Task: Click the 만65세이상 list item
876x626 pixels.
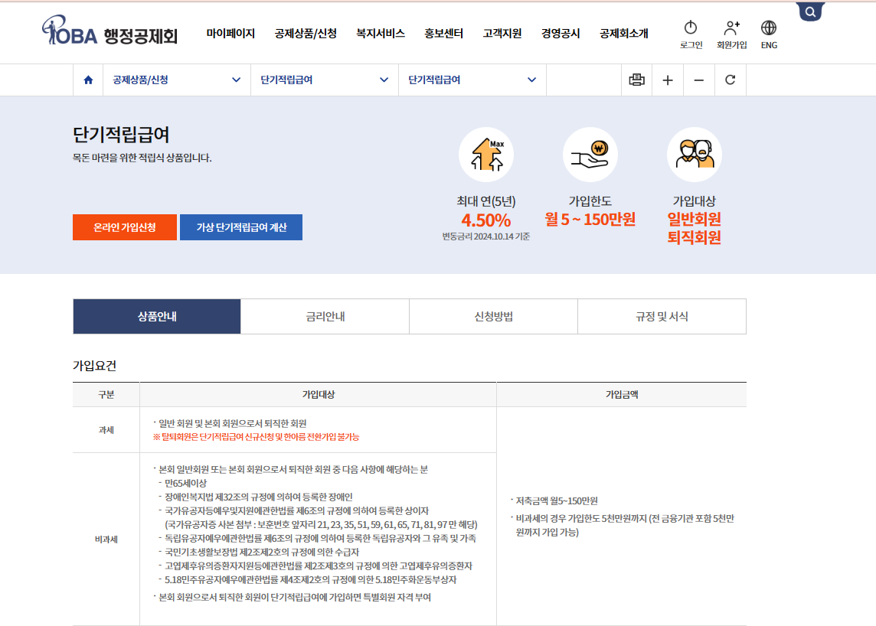Action: 185,483
